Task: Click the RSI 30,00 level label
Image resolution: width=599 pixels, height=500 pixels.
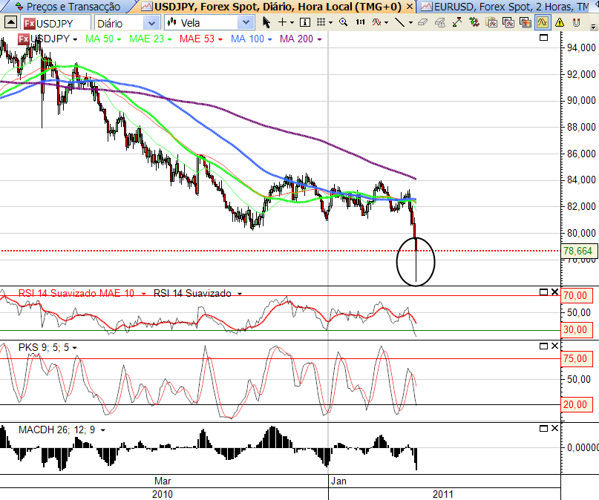Action: tap(575, 329)
